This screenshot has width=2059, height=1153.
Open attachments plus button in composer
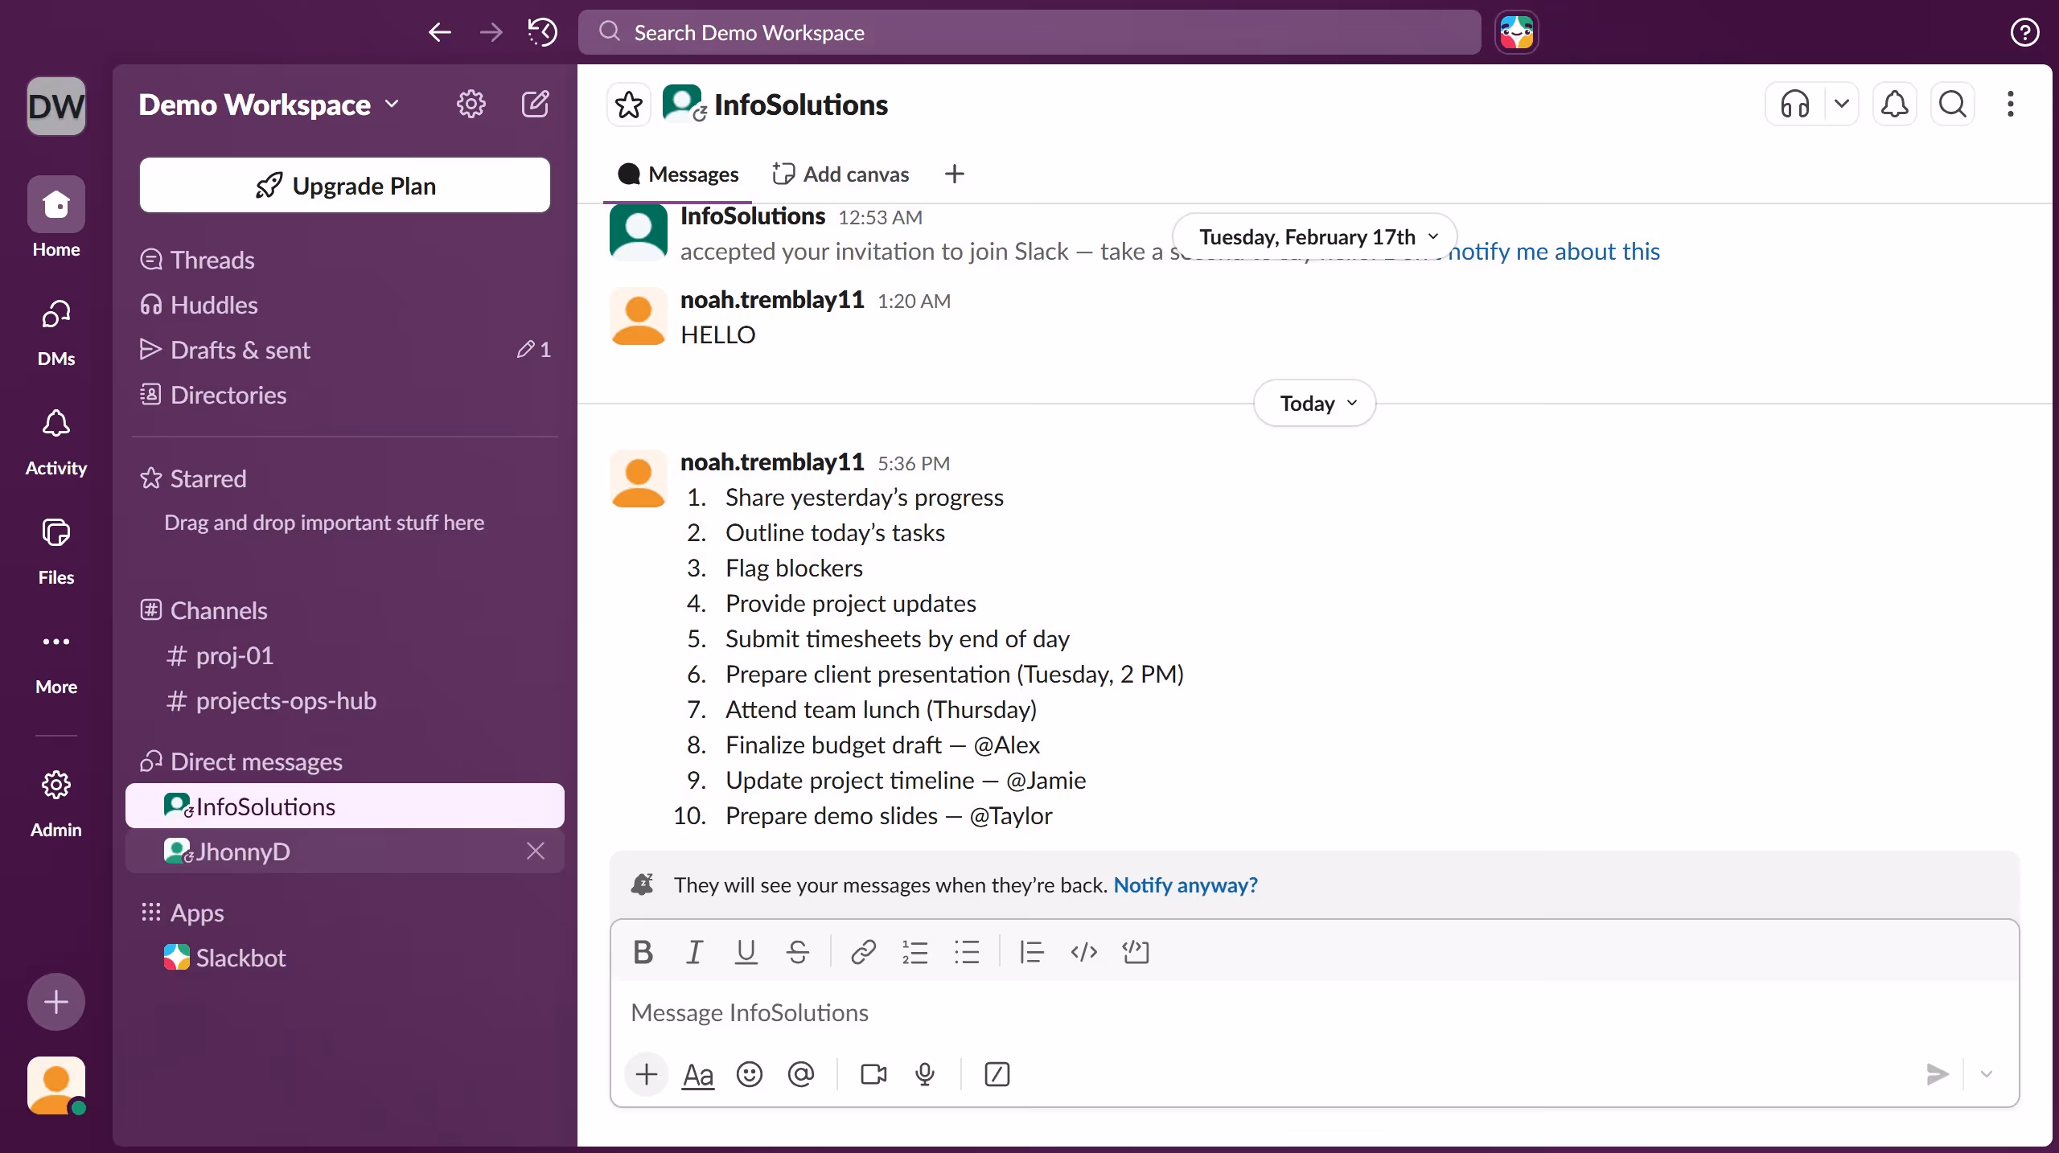(647, 1074)
